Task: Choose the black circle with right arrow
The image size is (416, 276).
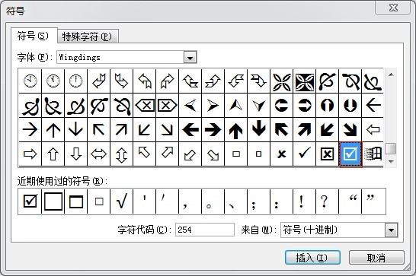Action: coord(304,105)
